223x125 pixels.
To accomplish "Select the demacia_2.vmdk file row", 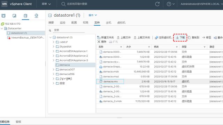I will point(160,101).
